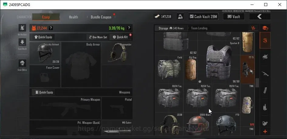Image resolution: width=287 pixels, height=139 pixels.
Task: Filter storage by armor gear icon
Action: pos(265,57)
